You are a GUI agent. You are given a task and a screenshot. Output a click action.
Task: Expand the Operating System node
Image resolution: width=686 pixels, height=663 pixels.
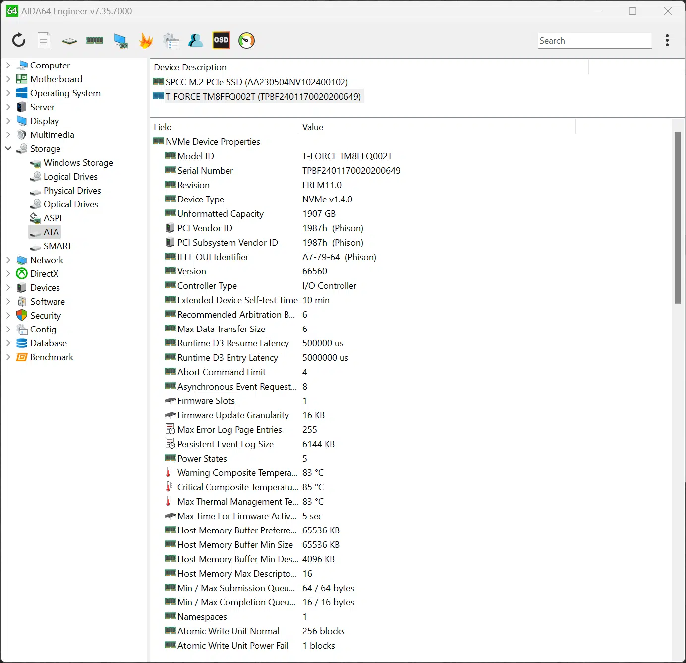(8, 93)
